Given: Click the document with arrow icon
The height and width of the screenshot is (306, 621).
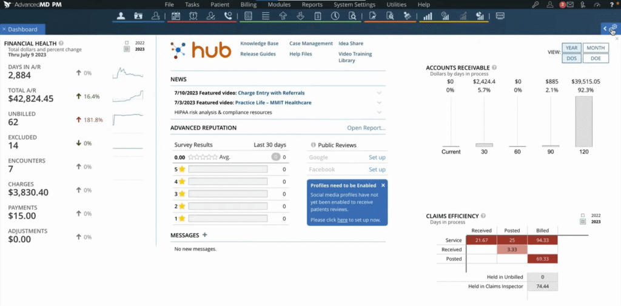Looking at the screenshot, I should point(372,16).
